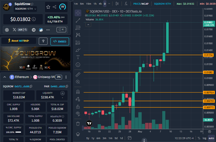
Task: Switch chart to 4h timeframe
Action: [x=100, y=4]
